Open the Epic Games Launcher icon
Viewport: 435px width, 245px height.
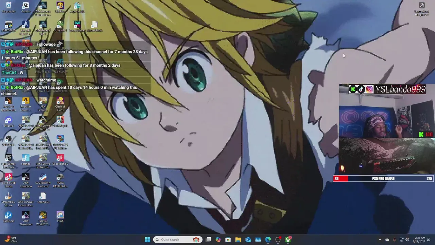click(8, 161)
